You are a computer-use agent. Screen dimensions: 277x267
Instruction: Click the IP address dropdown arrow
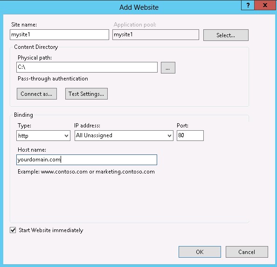(x=169, y=136)
